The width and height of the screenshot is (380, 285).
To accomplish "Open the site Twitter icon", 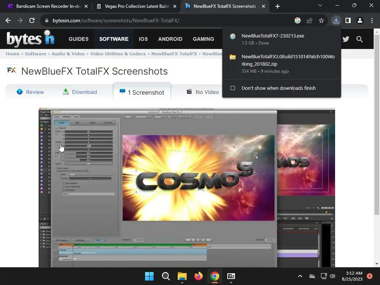I will (346, 39).
